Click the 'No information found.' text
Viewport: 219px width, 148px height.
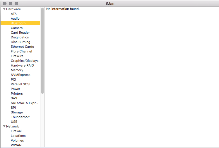pos(63,9)
